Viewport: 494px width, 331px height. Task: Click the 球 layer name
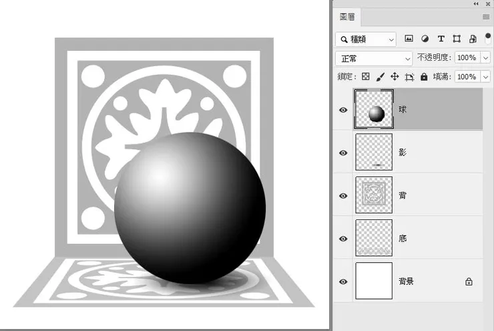(403, 110)
